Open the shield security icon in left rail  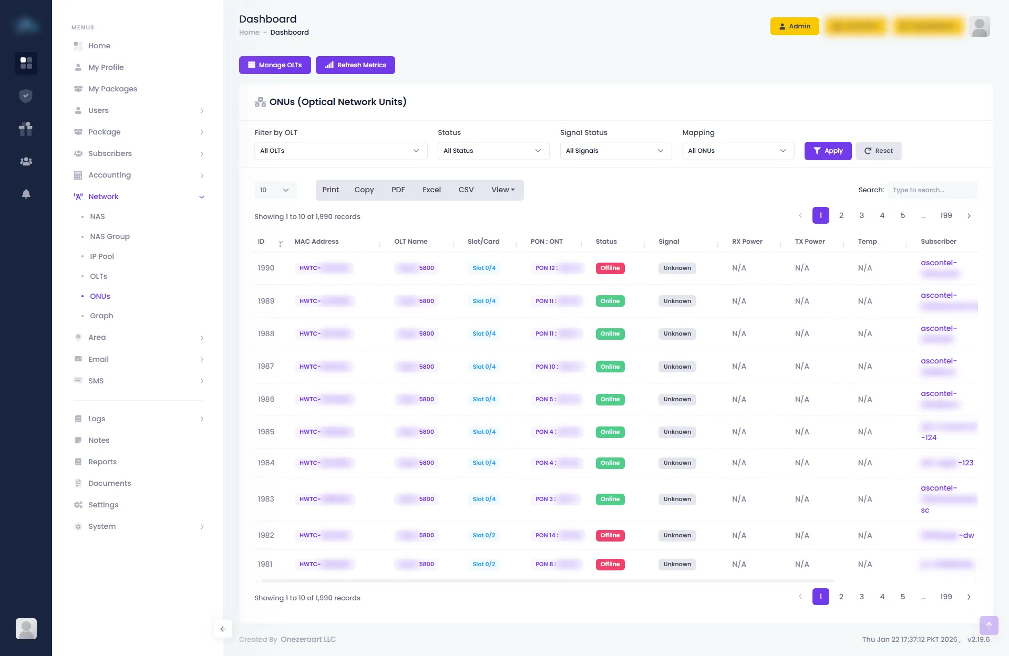tap(26, 96)
